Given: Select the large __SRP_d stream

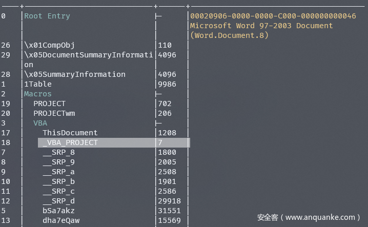Looking at the screenshot, I should [x=58, y=201].
